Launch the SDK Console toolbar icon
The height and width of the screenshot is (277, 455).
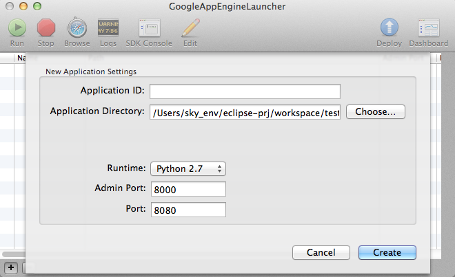(149, 28)
